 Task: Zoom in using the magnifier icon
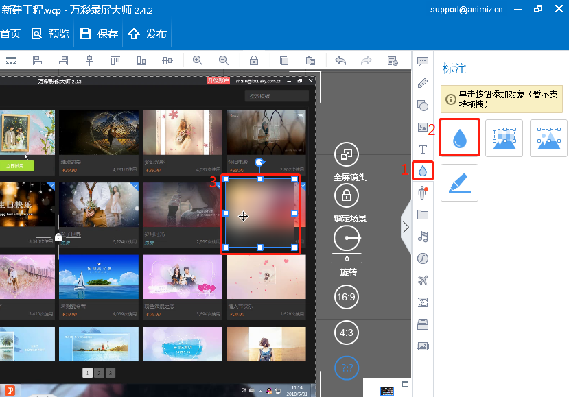(198, 60)
